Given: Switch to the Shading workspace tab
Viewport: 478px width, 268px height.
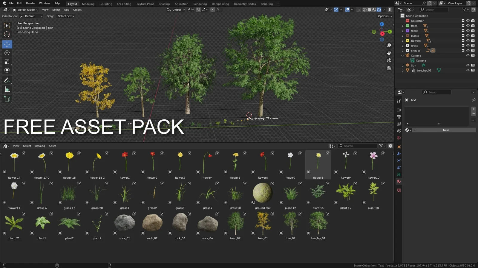Looking at the screenshot, I should point(164,4).
